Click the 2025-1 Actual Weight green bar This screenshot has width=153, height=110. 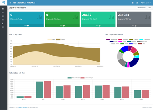40,90
